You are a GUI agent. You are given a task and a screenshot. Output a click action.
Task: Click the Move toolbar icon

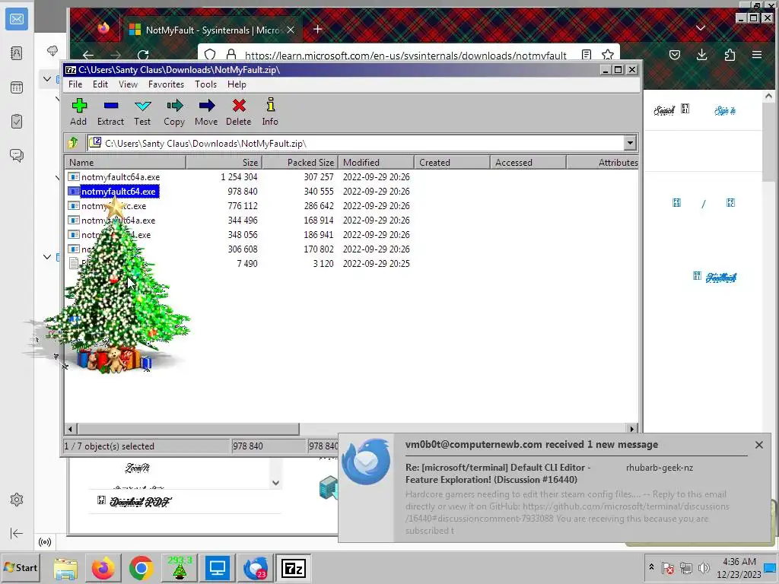(206, 113)
